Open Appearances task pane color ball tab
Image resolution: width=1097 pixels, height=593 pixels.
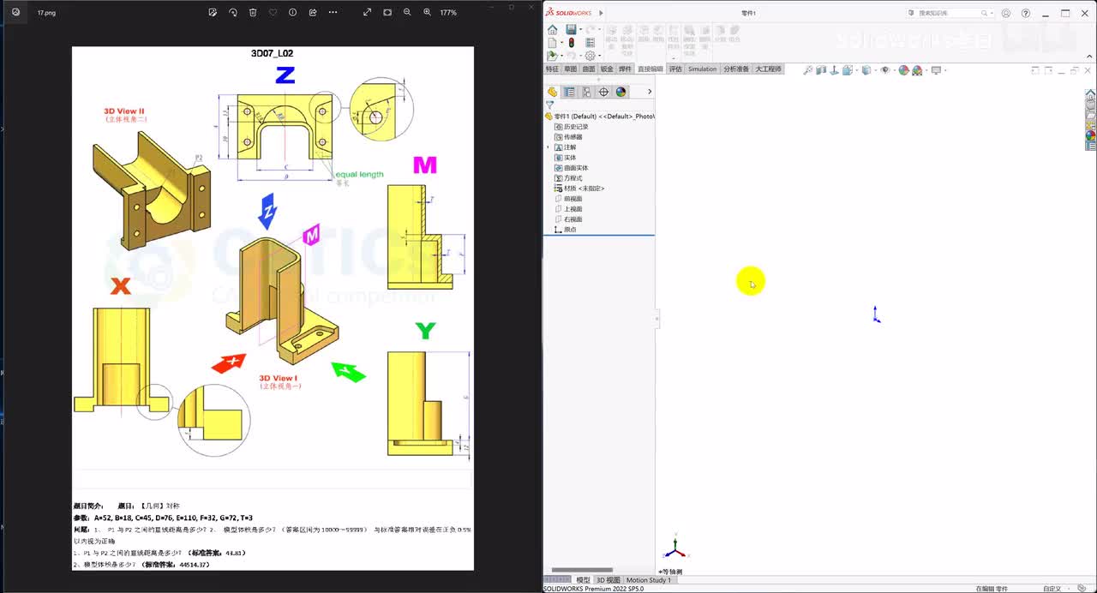(1090, 135)
